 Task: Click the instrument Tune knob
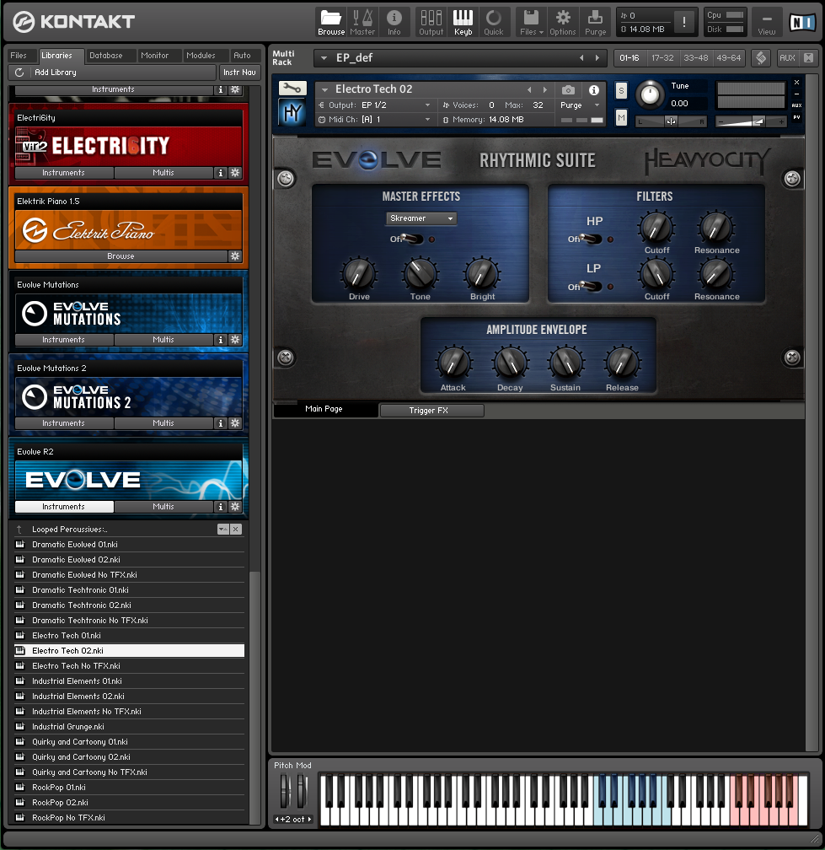650,94
